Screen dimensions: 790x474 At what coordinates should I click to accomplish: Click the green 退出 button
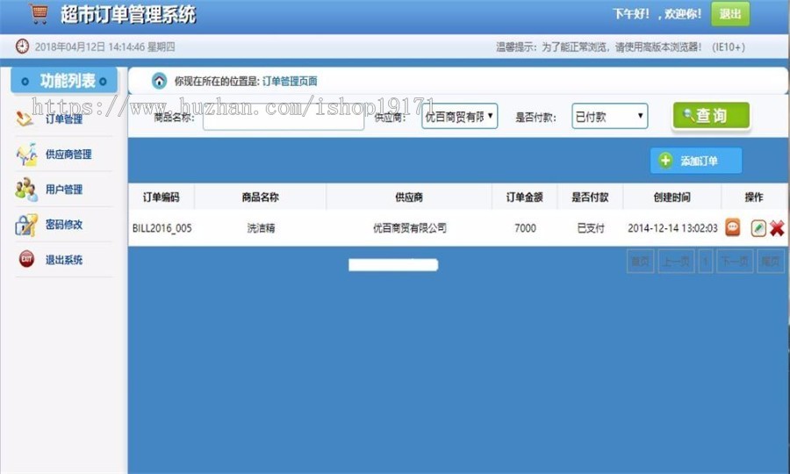(730, 14)
